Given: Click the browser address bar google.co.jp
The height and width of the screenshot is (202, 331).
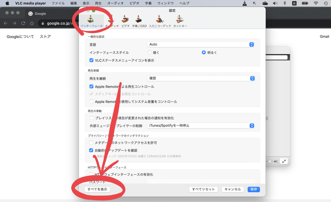Looking at the screenshot, I should [58, 23].
